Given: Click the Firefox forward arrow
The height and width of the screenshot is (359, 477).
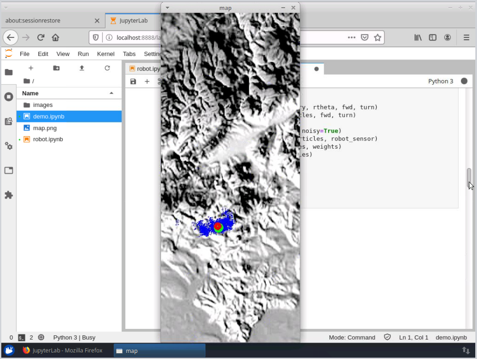Looking at the screenshot, I should pyautogui.click(x=26, y=37).
